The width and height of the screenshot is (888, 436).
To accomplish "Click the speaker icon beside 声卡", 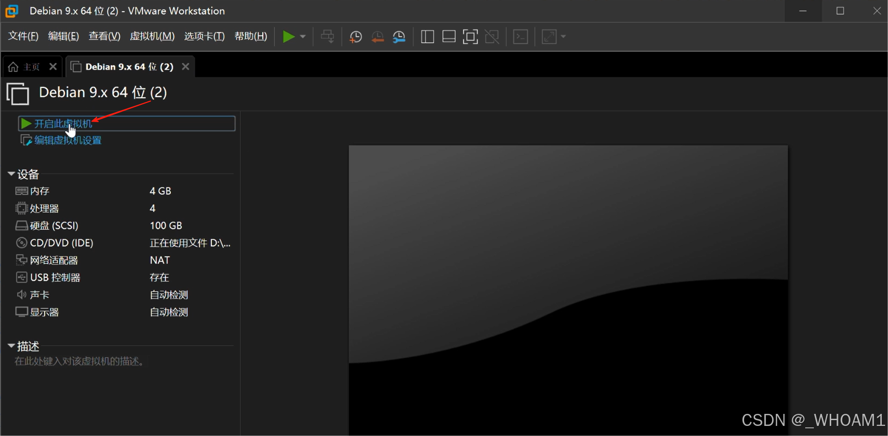I will point(22,295).
